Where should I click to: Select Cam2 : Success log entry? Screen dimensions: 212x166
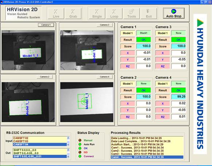click(147, 151)
